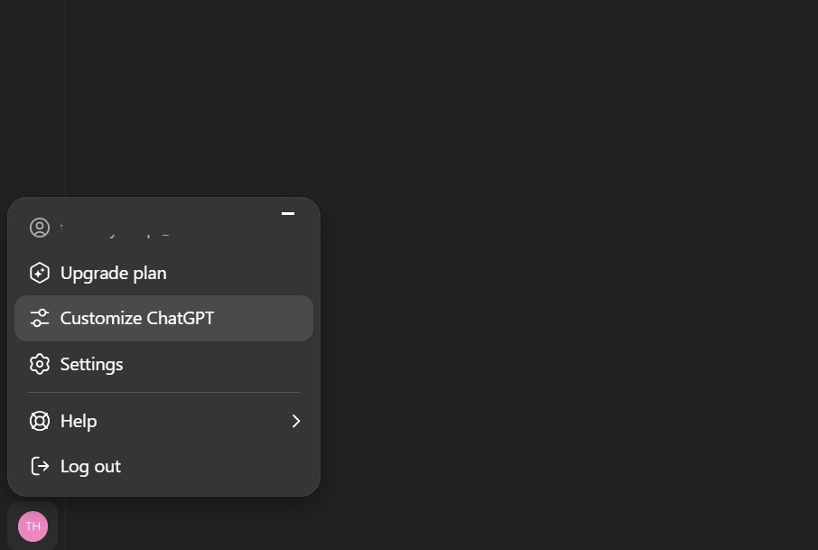The height and width of the screenshot is (550, 818).
Task: Click the Log out exit-arrow icon
Action: coord(40,466)
